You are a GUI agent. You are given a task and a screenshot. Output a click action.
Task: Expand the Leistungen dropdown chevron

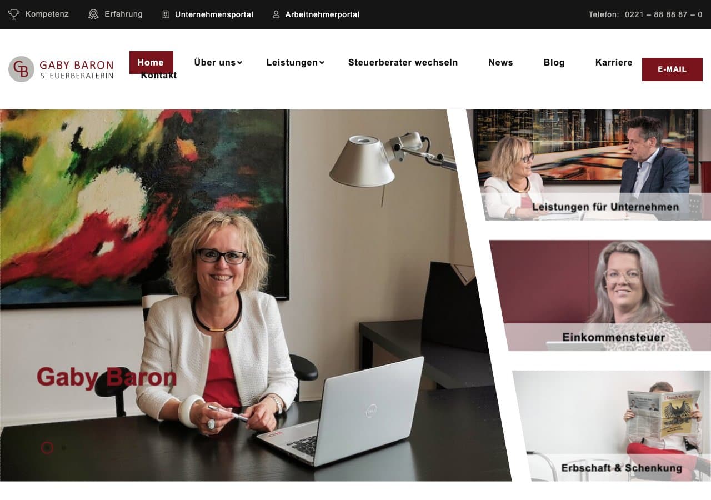pyautogui.click(x=322, y=63)
